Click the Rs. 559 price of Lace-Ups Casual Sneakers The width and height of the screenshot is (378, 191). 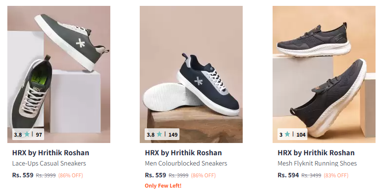coord(23,175)
